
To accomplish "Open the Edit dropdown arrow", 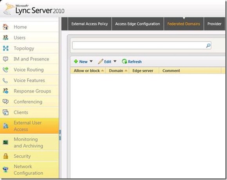I will [115, 61].
